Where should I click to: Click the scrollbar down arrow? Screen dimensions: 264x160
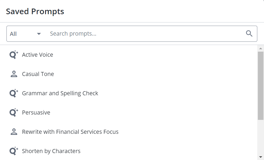tap(261, 157)
